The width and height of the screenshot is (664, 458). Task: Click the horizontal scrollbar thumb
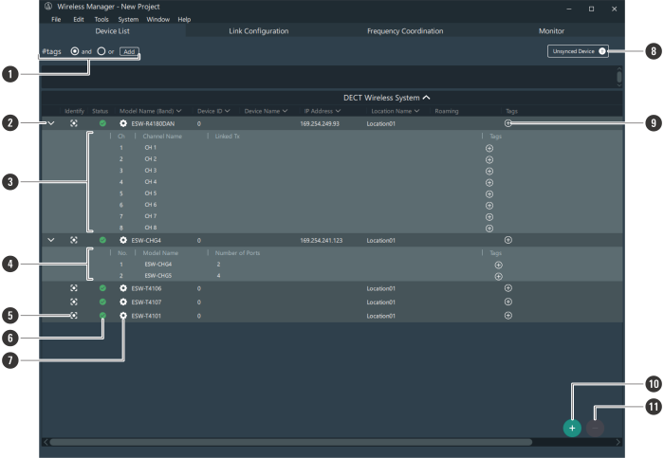coord(291,442)
